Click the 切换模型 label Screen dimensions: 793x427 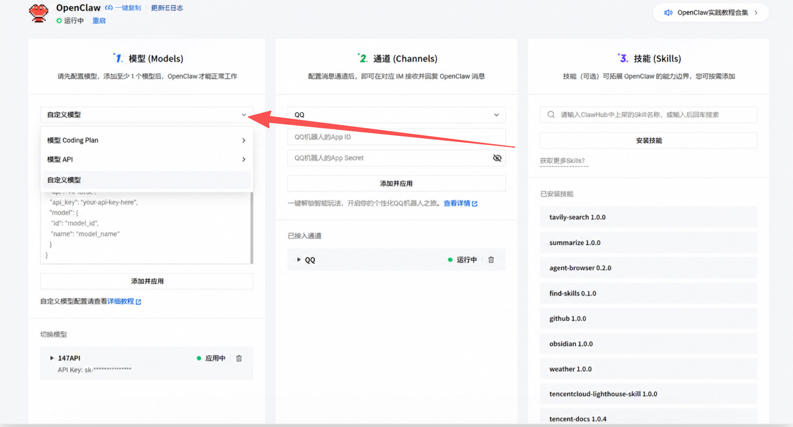pyautogui.click(x=53, y=334)
